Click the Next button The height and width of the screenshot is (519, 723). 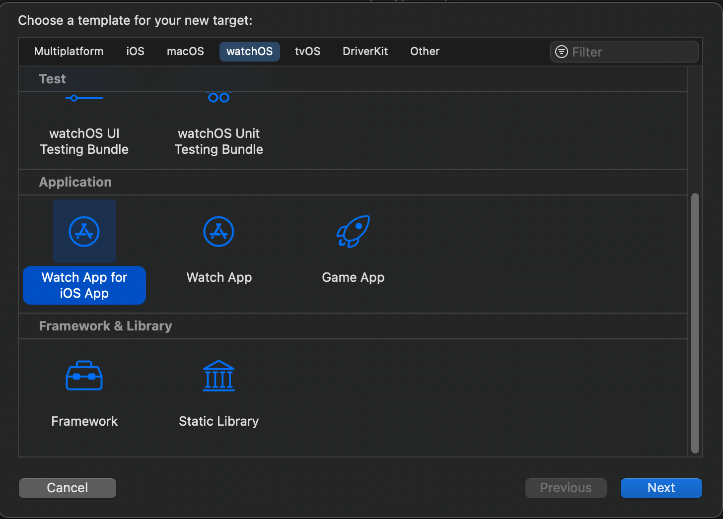point(661,488)
